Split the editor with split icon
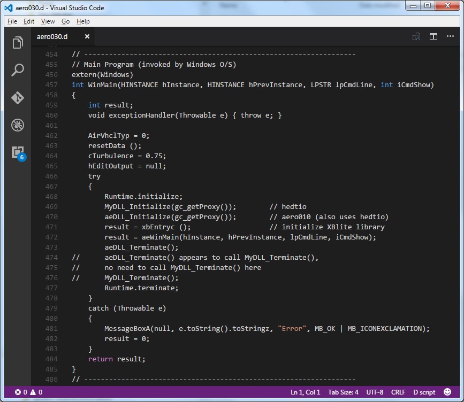464x402 pixels. click(433, 36)
